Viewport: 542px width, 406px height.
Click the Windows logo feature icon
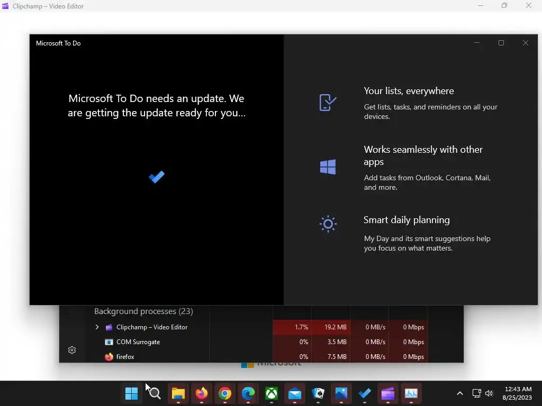pos(328,167)
